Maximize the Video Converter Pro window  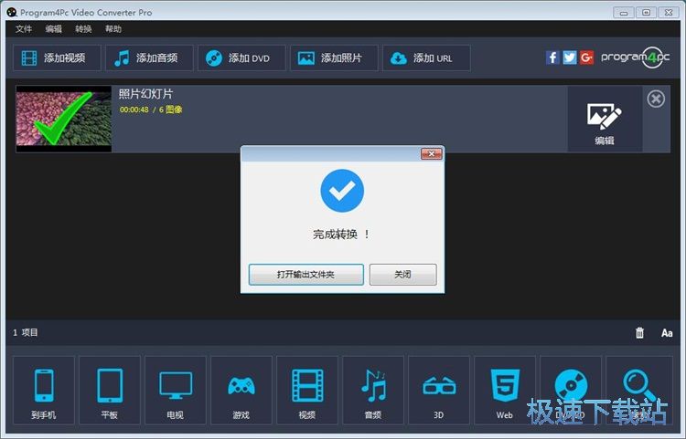point(646,13)
